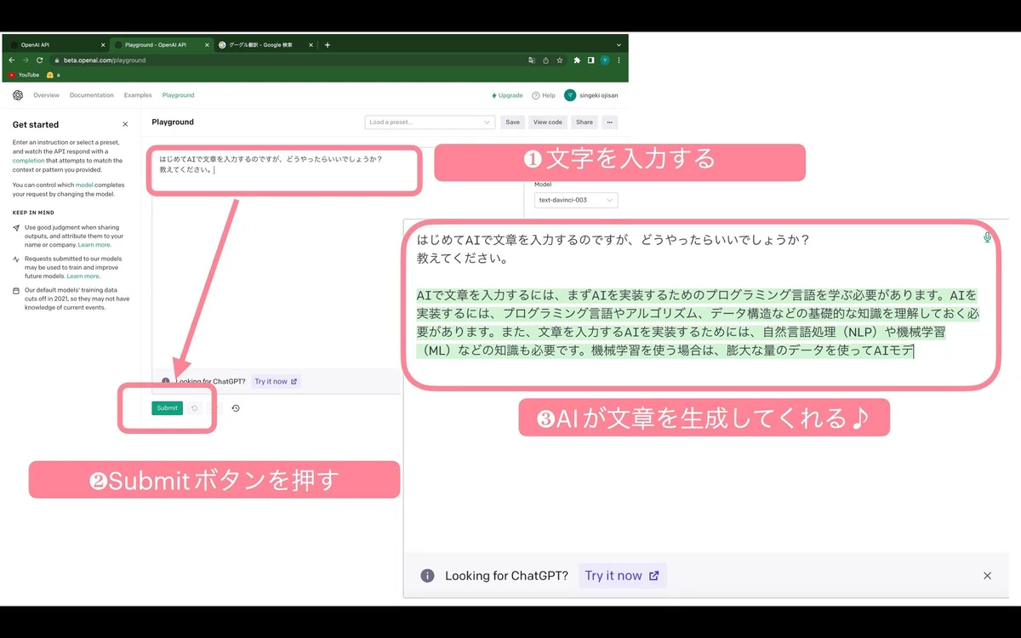Image resolution: width=1021 pixels, height=638 pixels.
Task: Click Learn more after future models
Action: (x=83, y=276)
